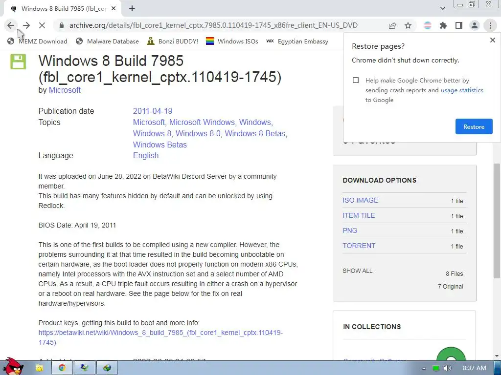Click the green floppy disk software icon
This screenshot has width=501, height=375.
point(18,62)
